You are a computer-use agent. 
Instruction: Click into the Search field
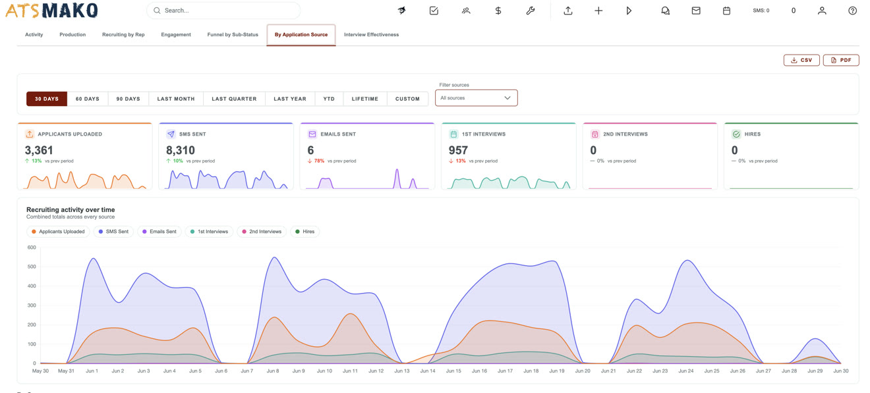223,11
